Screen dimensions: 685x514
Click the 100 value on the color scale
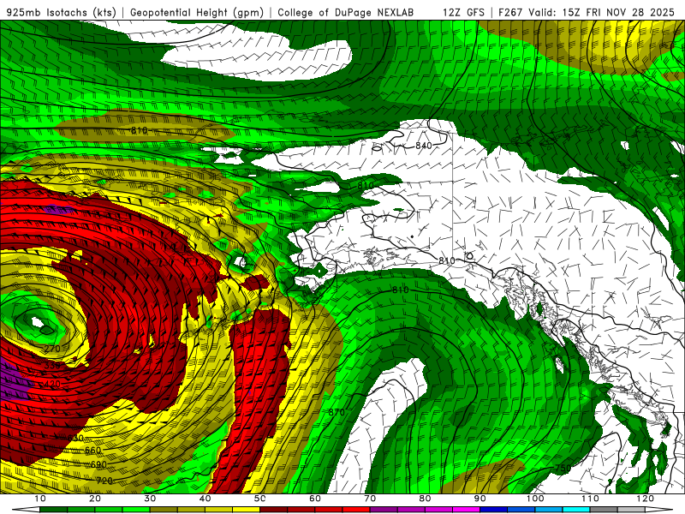coord(534,499)
